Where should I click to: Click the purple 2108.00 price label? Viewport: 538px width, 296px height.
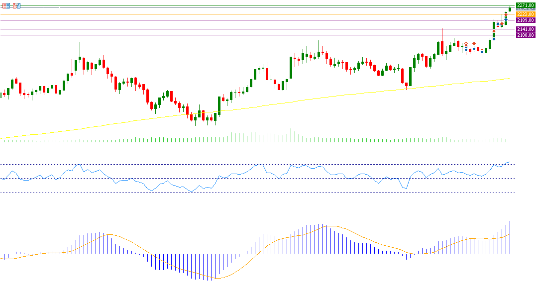pyautogui.click(x=525, y=35)
